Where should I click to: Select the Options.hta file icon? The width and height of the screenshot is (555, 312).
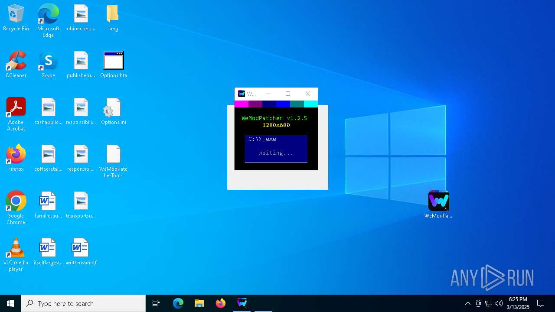114,65
